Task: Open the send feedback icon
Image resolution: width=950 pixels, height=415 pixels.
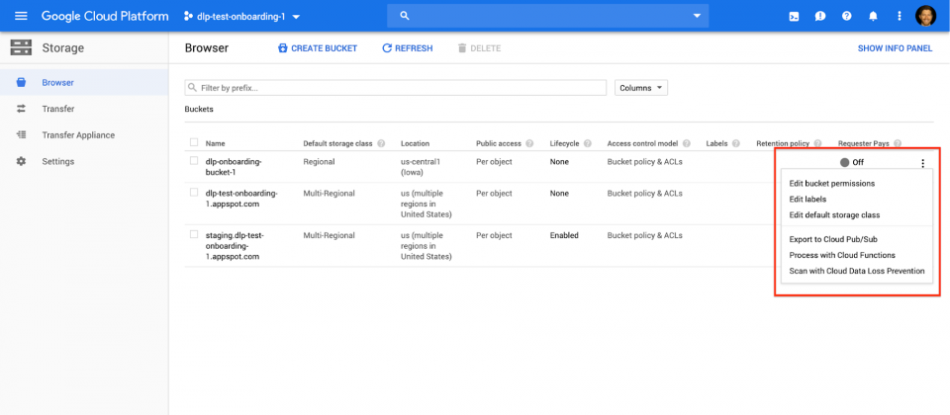Action: click(820, 17)
